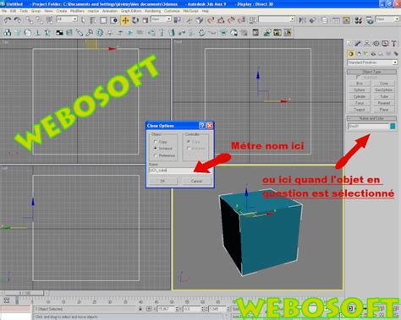Activate Bind to Space Warp tool
Viewport: 401px width, 320px height.
49,20
